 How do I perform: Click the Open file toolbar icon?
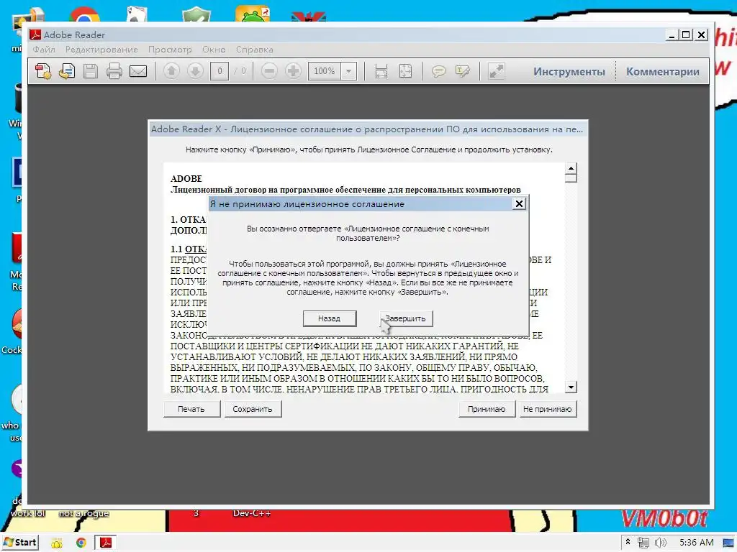[x=67, y=71]
